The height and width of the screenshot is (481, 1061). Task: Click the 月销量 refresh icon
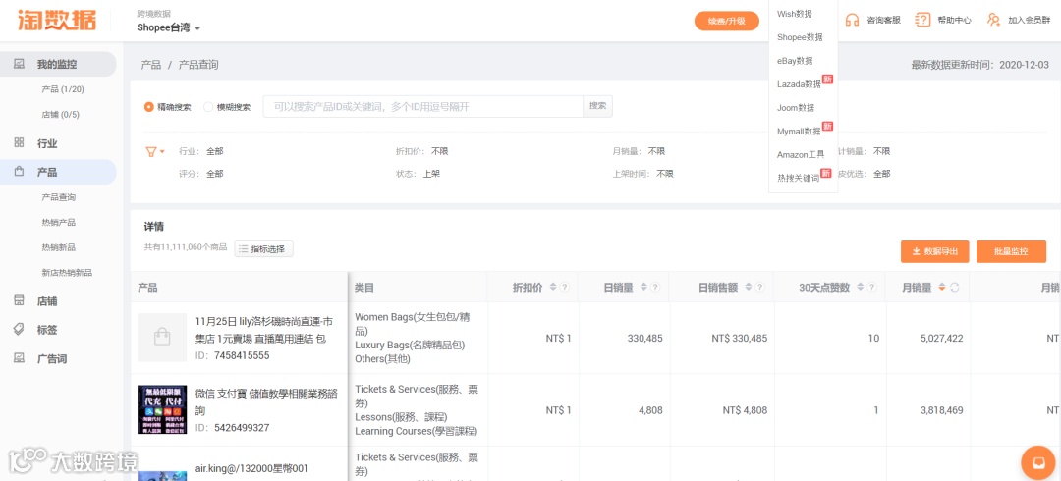954,288
